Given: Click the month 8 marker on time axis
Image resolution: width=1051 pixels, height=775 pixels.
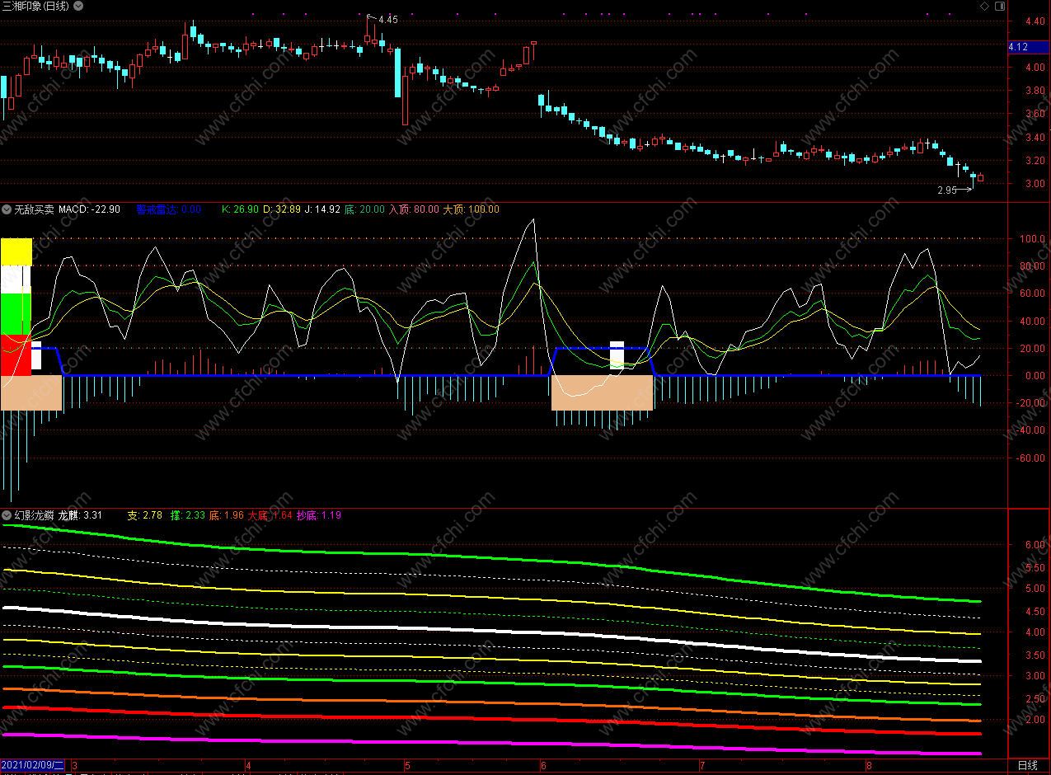Looking at the screenshot, I should click(869, 766).
